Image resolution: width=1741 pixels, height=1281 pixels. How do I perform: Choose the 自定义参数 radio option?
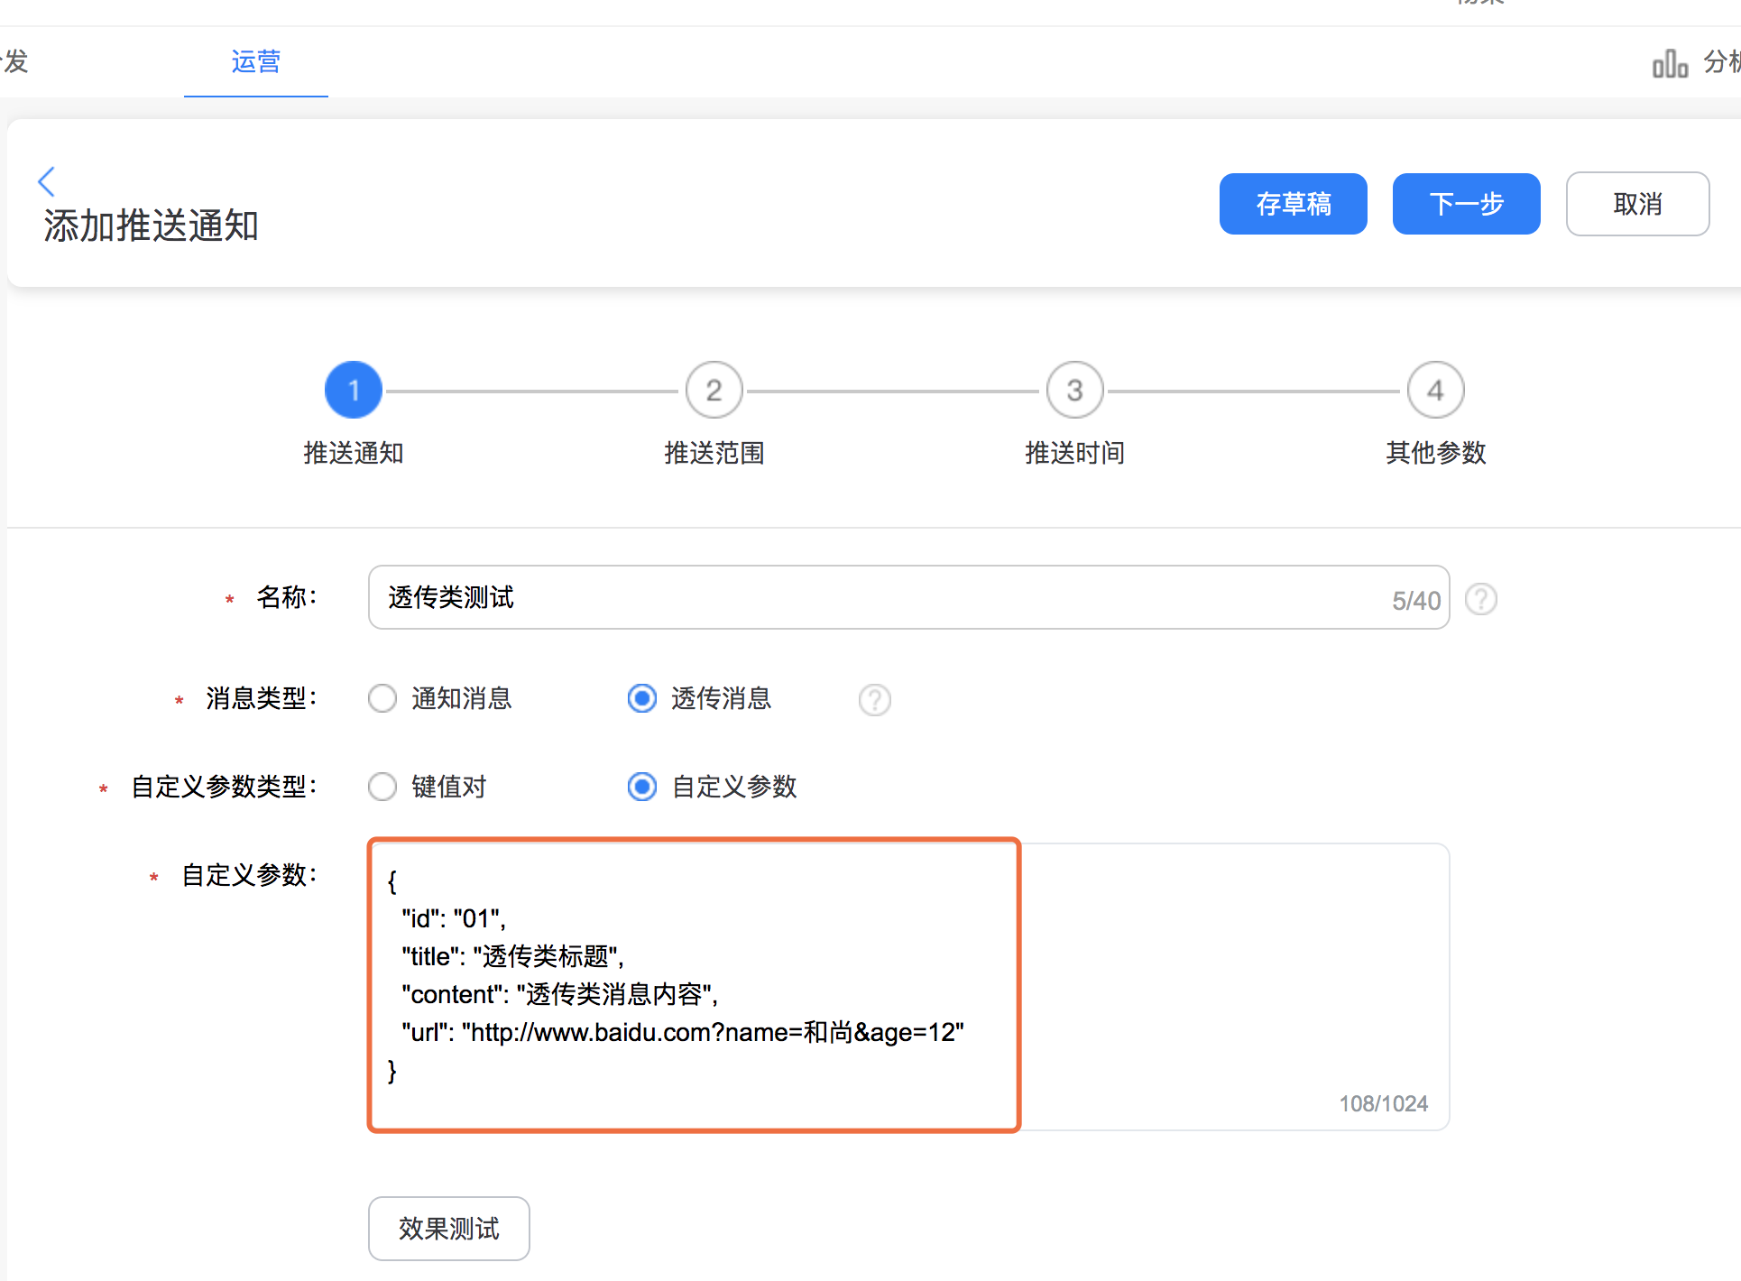[x=642, y=787]
